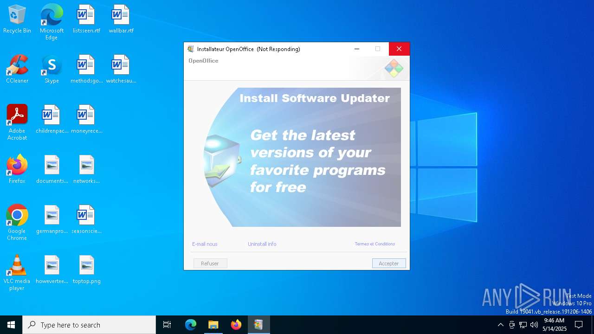
Task: Open network status tray icon
Action: pyautogui.click(x=523, y=325)
